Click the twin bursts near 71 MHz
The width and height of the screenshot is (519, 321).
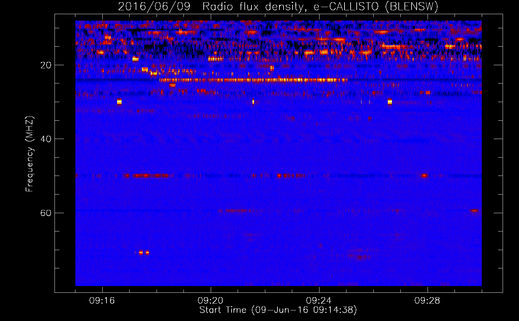coord(144,253)
